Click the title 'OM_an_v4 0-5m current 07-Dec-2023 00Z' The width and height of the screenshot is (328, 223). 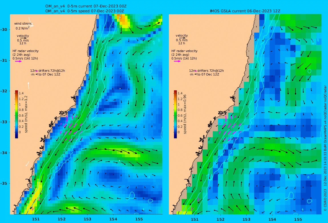pyautogui.click(x=86, y=6)
